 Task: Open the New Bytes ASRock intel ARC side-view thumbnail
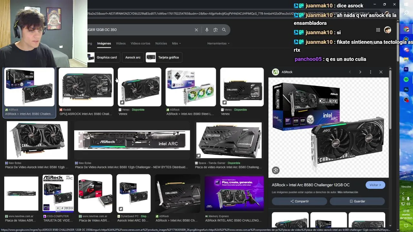tap(132, 140)
